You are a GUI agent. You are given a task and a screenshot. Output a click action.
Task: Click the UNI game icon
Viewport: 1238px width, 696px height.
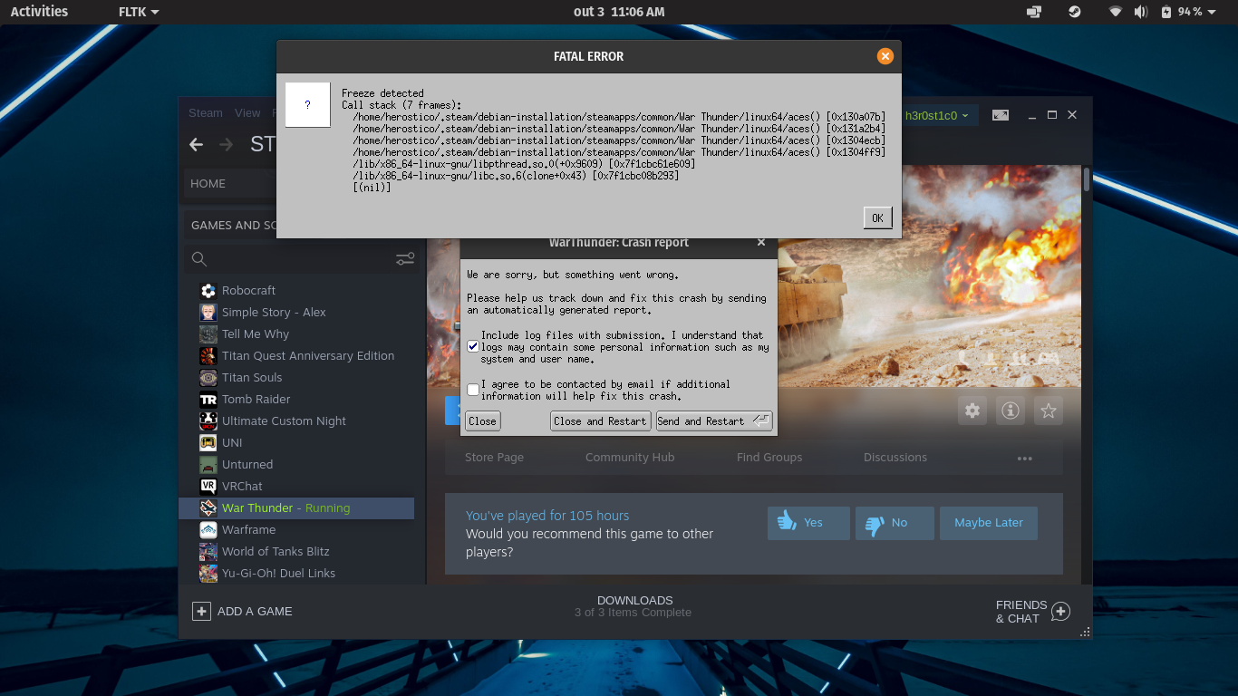[208, 442]
